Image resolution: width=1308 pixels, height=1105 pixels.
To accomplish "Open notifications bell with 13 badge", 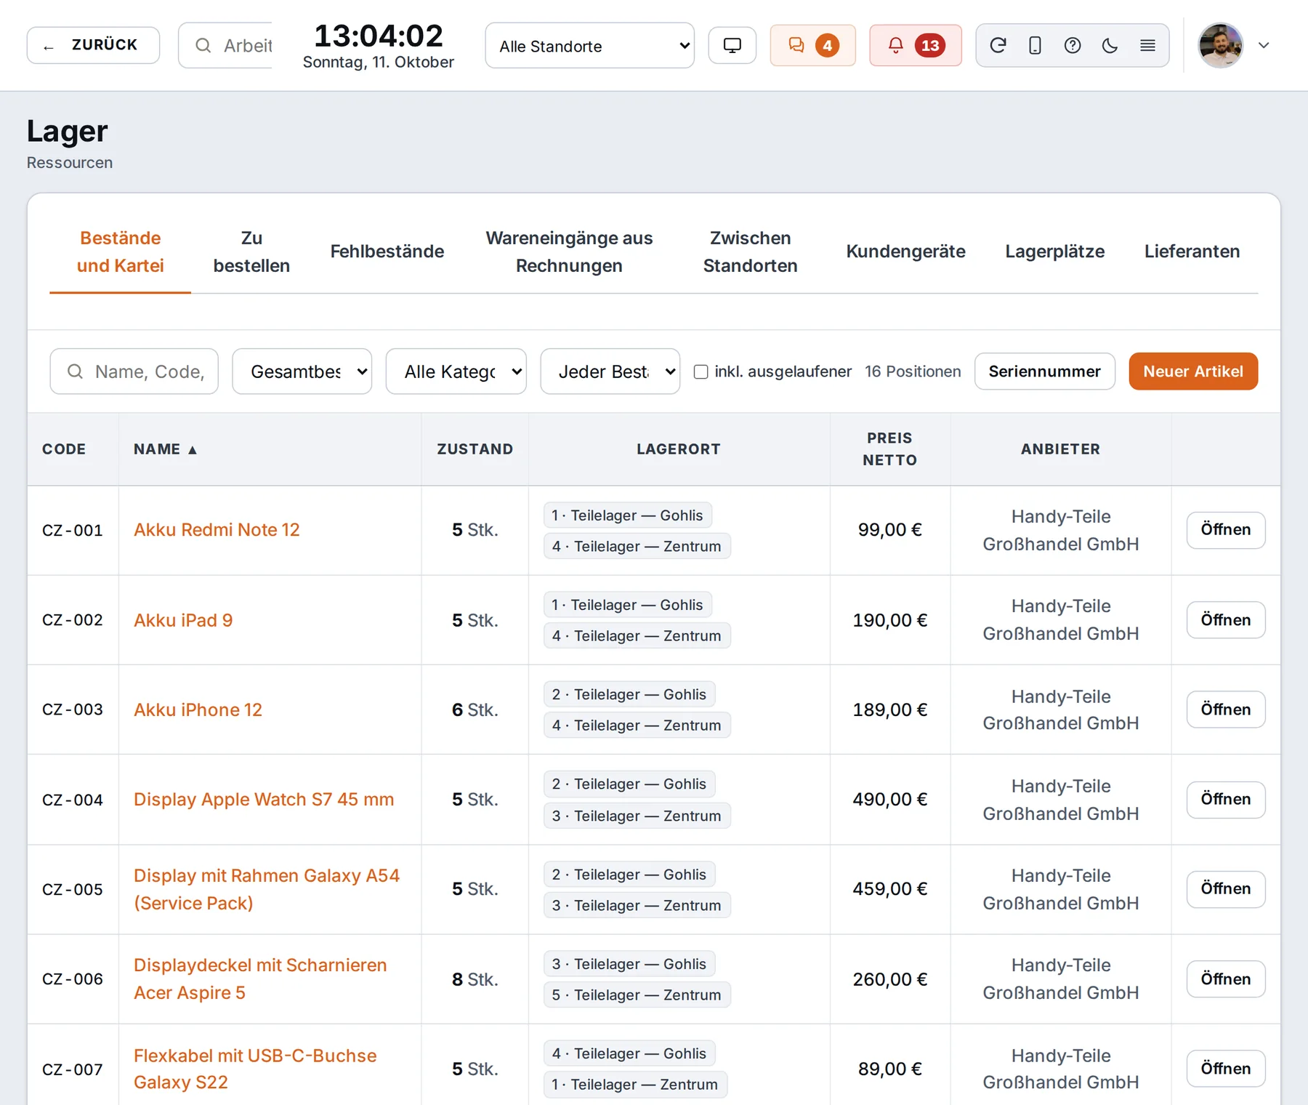I will pos(915,46).
